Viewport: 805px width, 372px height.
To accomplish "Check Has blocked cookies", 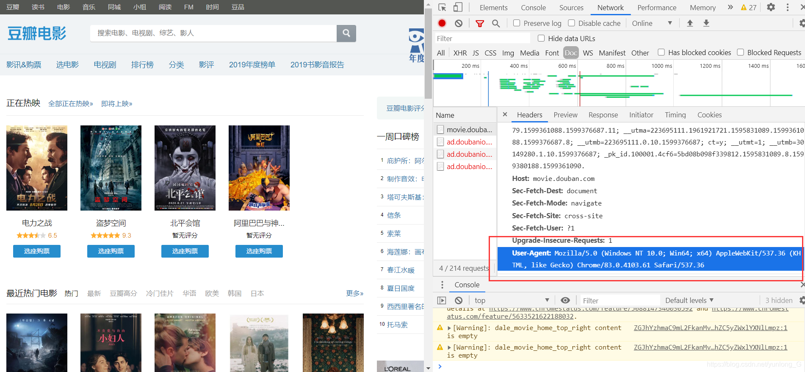I will tap(661, 52).
